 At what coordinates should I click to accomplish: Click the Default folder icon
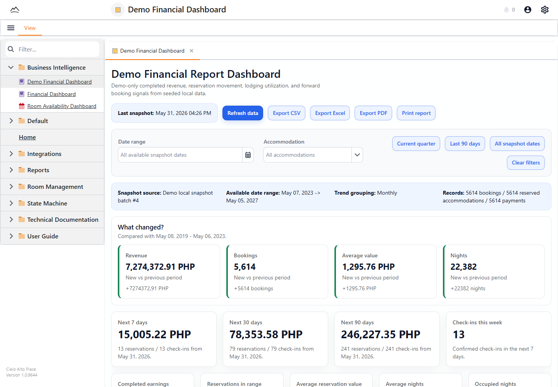click(22, 121)
